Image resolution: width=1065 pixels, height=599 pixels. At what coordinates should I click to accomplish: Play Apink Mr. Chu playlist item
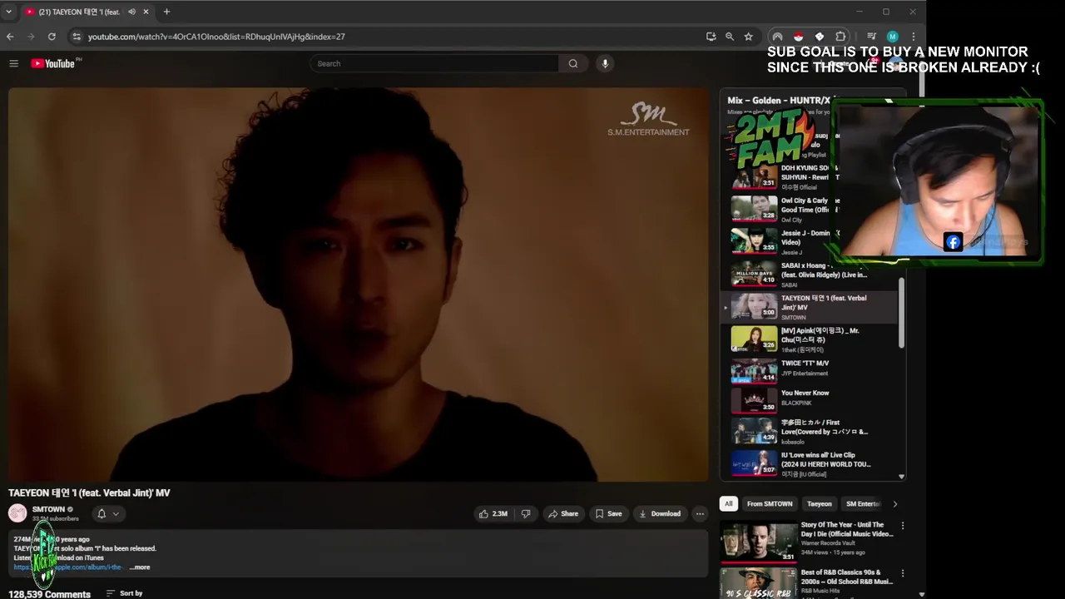(x=810, y=339)
